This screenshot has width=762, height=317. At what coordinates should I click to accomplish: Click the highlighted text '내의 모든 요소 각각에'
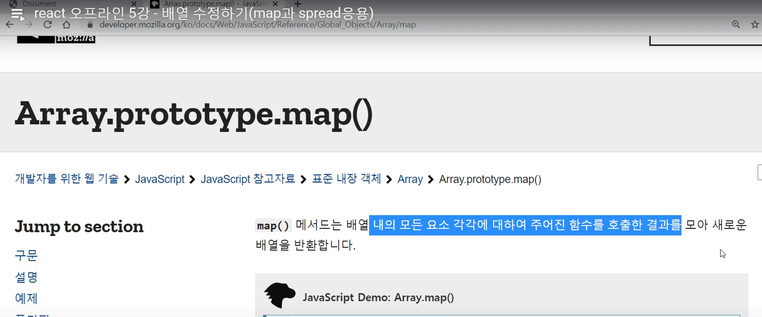click(430, 225)
